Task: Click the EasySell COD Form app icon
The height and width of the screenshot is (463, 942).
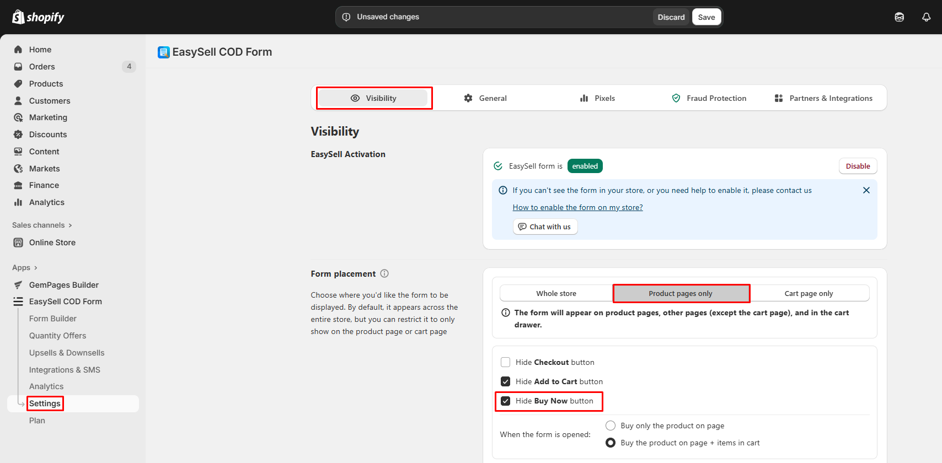Action: pos(164,52)
